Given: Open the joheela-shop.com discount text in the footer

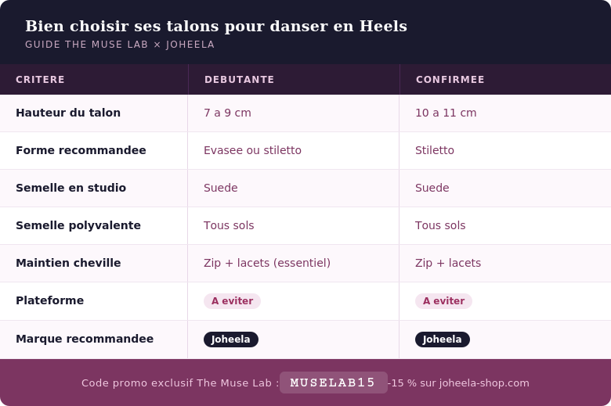Looking at the screenshot, I should (459, 383).
